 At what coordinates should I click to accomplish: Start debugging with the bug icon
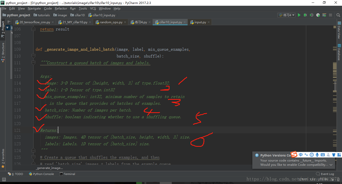(305, 15)
